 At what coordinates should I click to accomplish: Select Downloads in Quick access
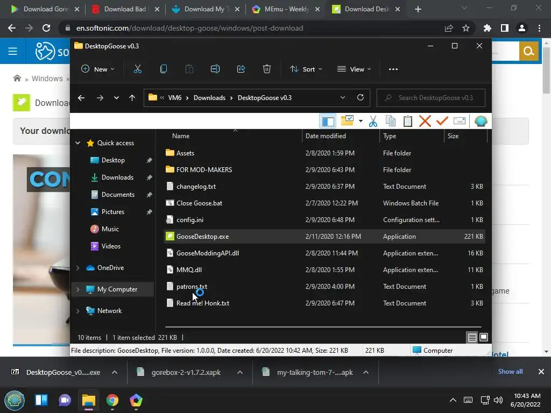(117, 177)
